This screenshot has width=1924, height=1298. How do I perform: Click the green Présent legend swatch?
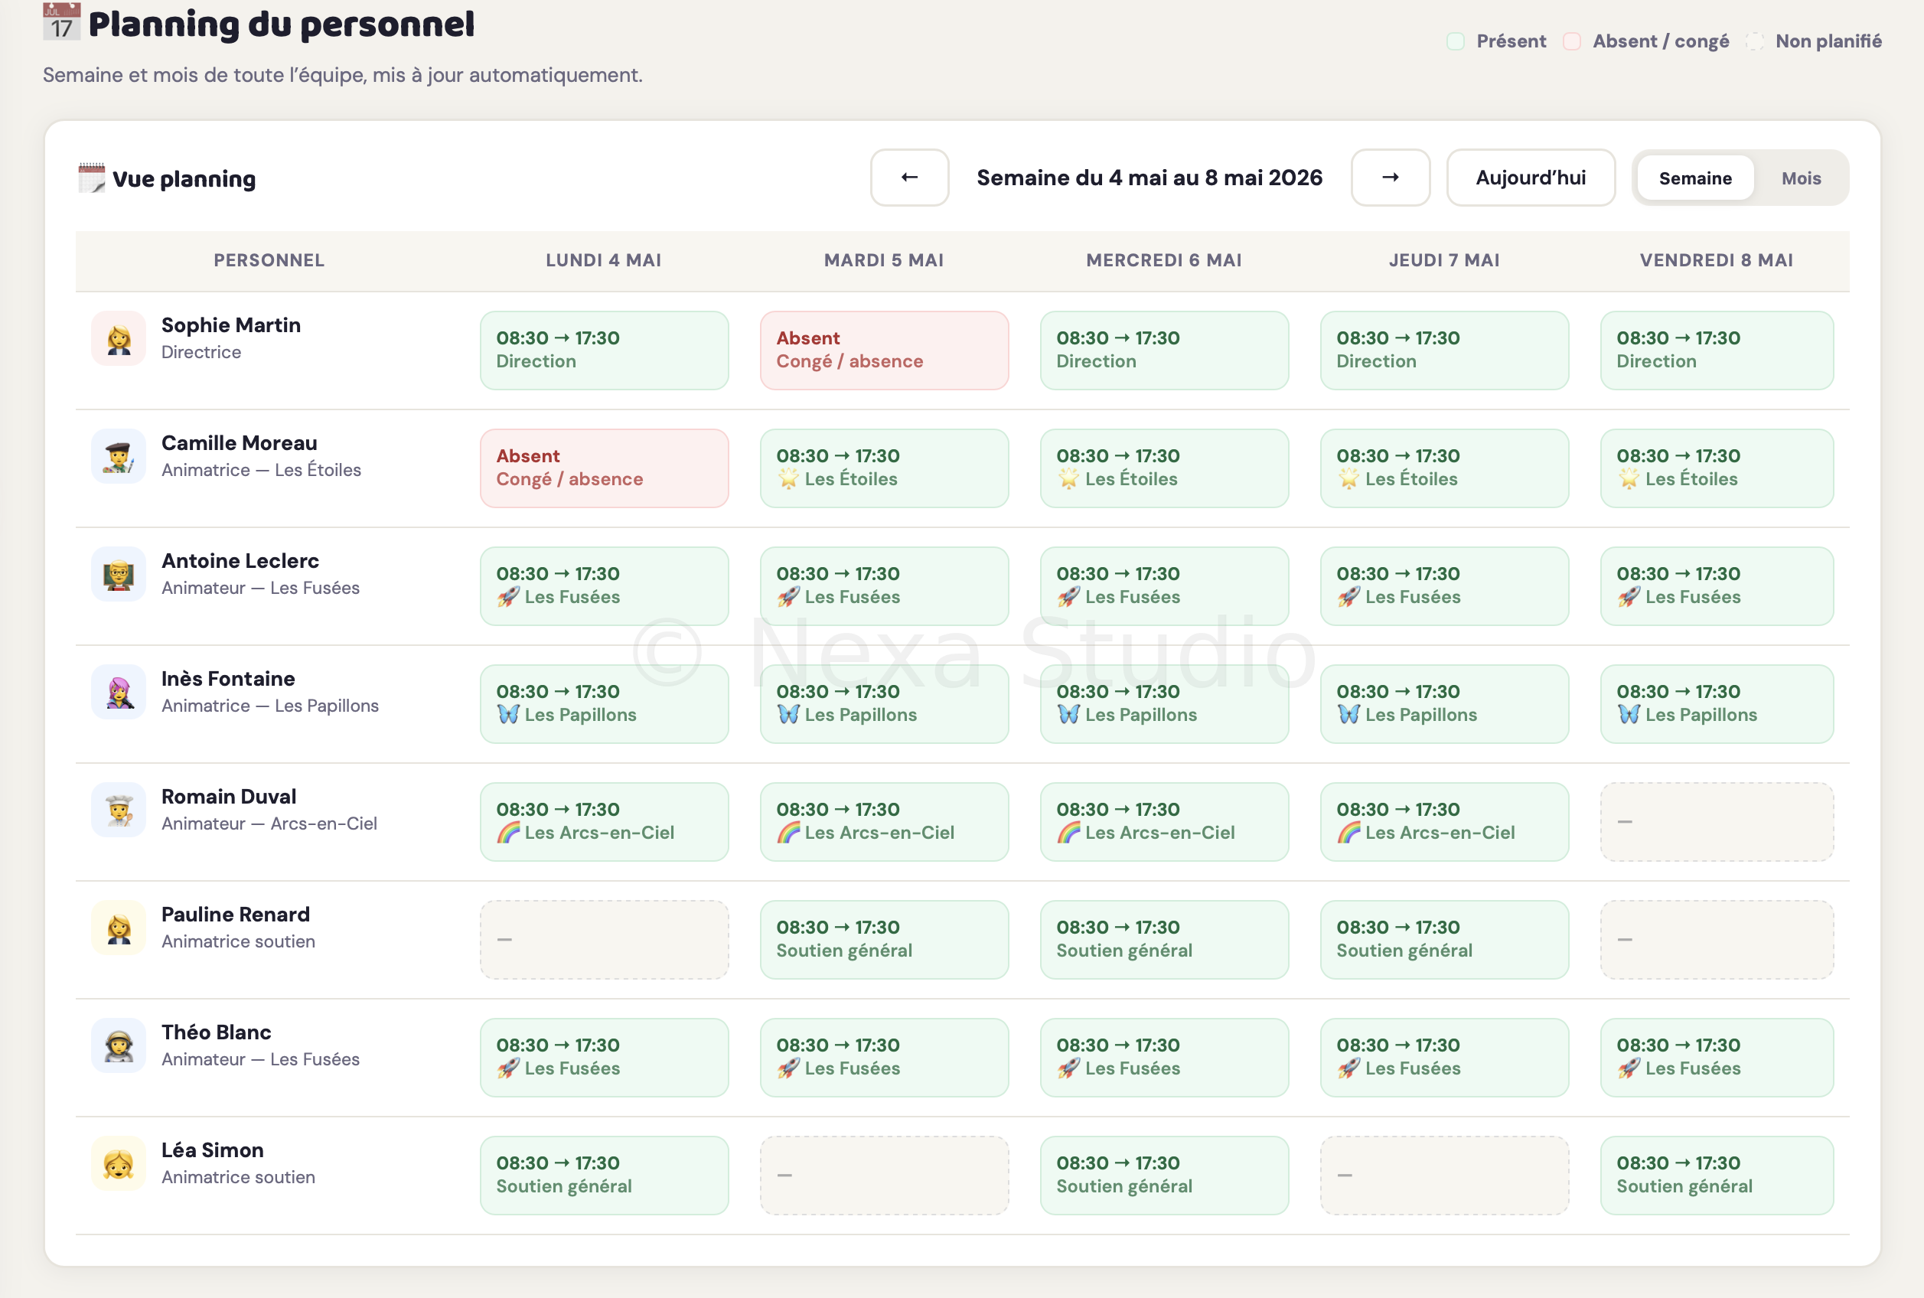pos(1456,41)
